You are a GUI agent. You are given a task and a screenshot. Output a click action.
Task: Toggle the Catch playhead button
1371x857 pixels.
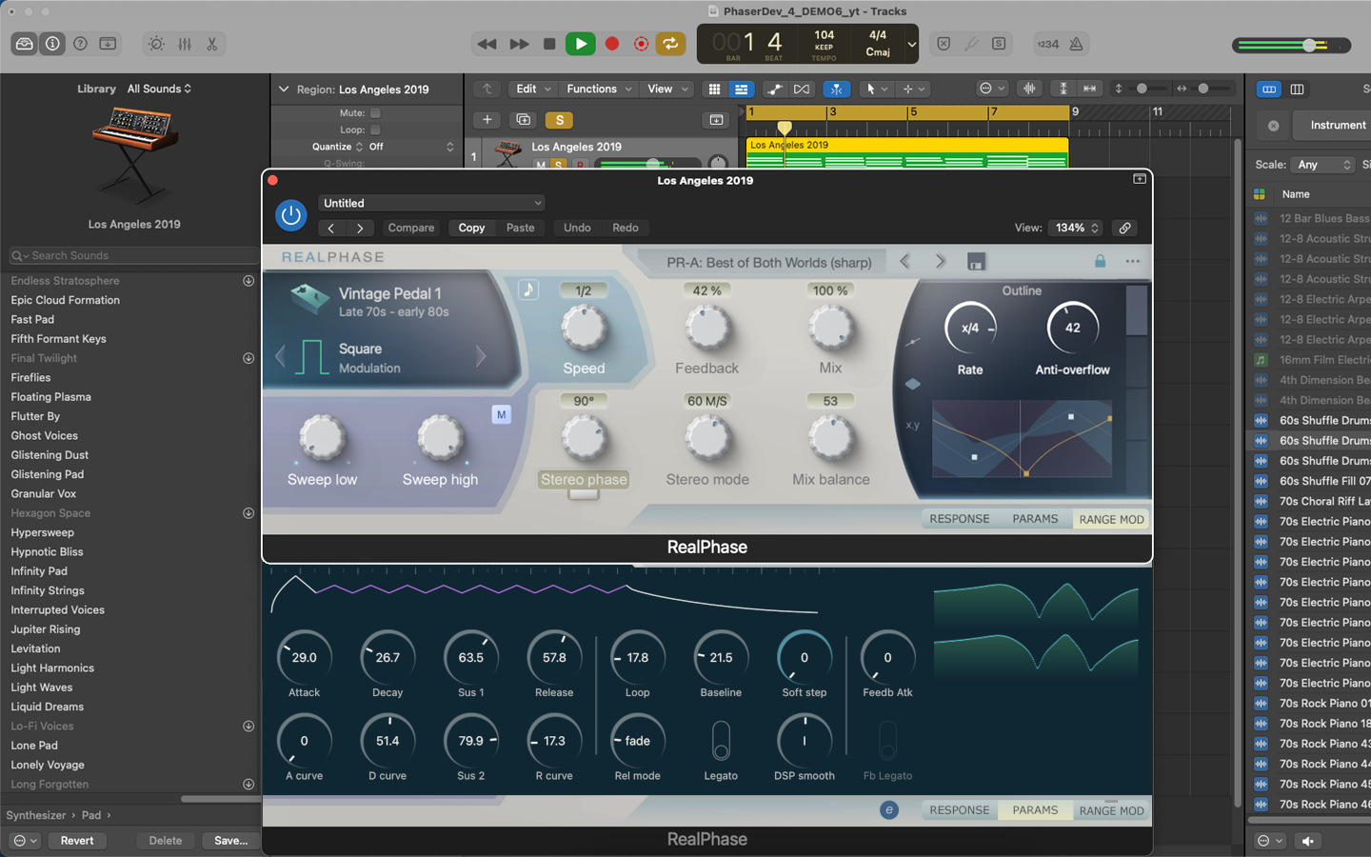(836, 89)
